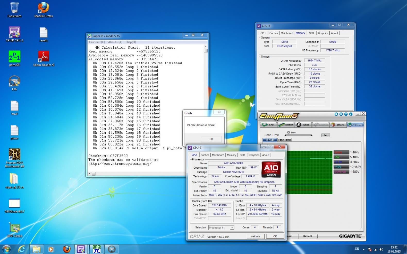This screenshot has width=407, height=254.
Task: Open Graphics tab in front CPU-Z window
Action: coord(254,155)
